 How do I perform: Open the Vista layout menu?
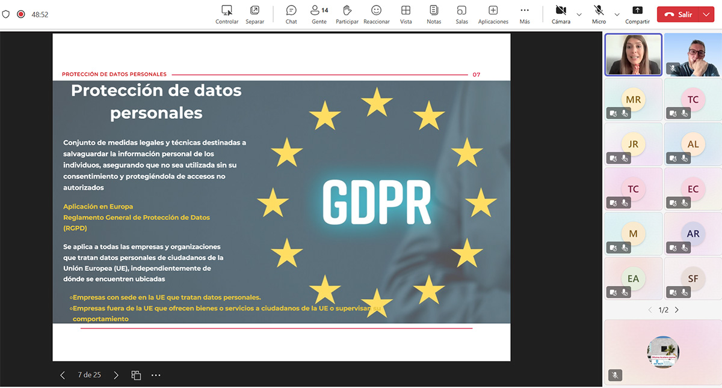tap(406, 14)
